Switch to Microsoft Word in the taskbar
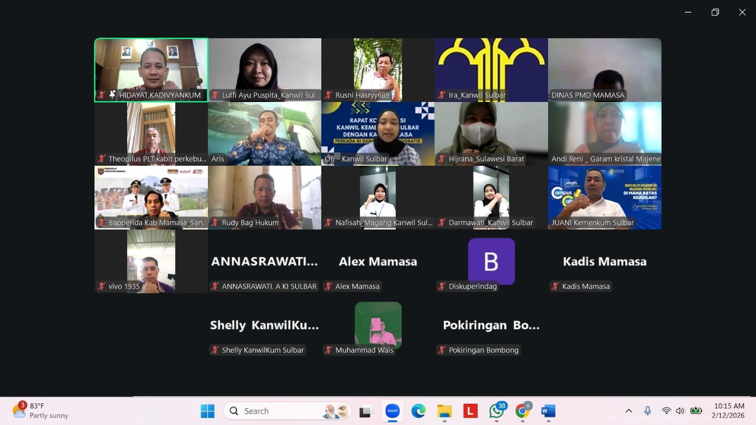This screenshot has height=425, width=756. coord(548,411)
